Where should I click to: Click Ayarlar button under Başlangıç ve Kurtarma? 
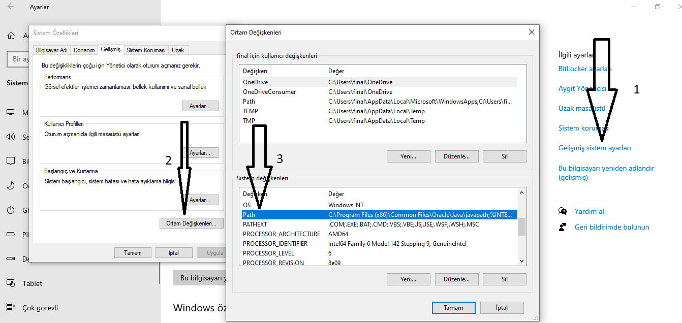[x=203, y=200]
